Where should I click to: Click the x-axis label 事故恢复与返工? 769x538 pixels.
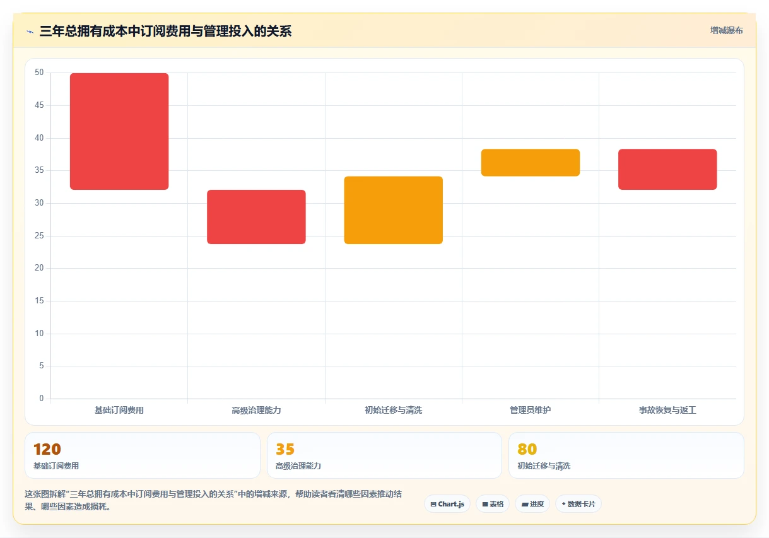(667, 410)
